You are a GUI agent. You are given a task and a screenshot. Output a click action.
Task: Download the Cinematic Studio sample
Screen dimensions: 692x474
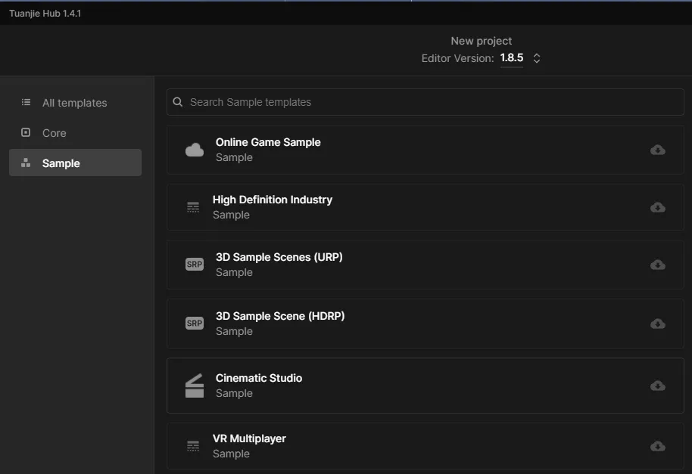657,386
